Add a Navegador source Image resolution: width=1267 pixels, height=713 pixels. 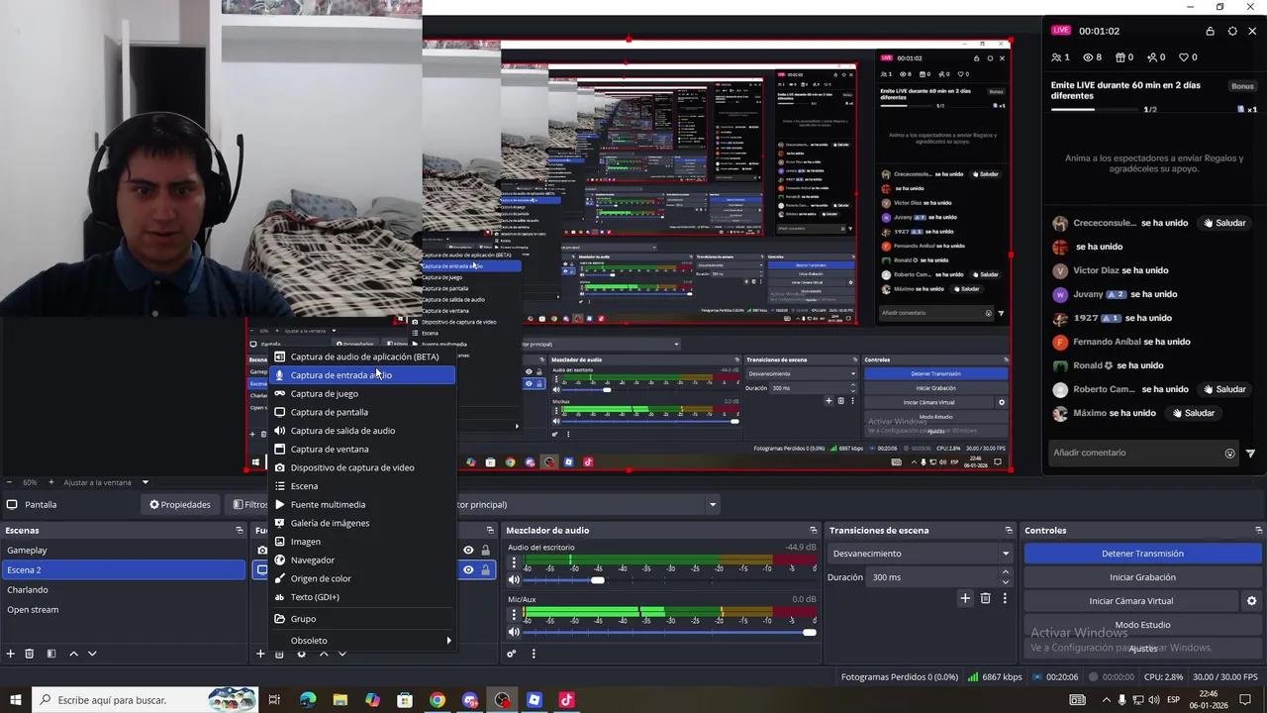pos(362,560)
